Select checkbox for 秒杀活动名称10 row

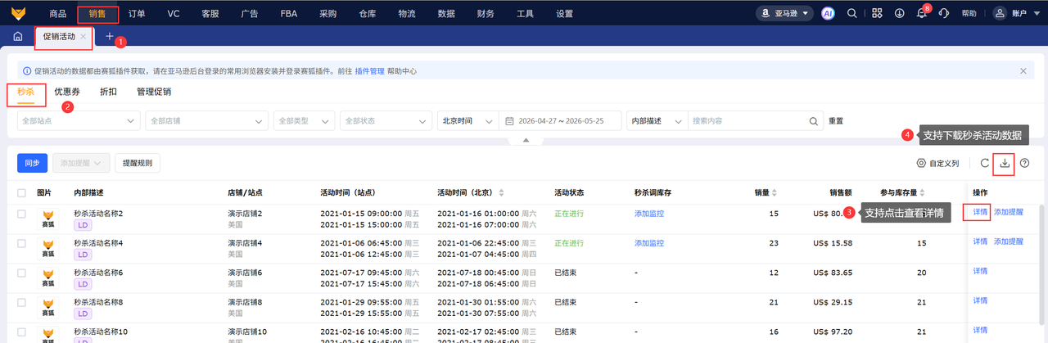22,332
